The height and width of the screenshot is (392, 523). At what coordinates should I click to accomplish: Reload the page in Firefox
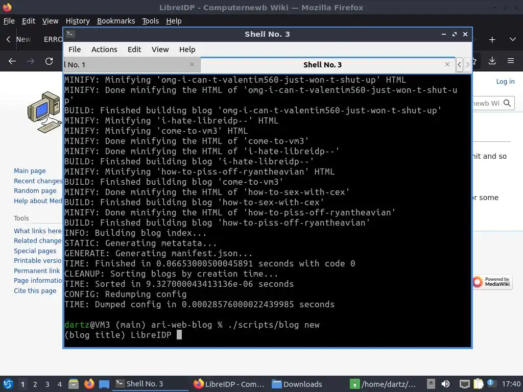pyautogui.click(x=49, y=61)
